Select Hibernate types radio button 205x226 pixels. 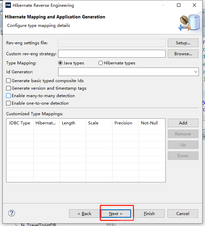(x=100, y=63)
